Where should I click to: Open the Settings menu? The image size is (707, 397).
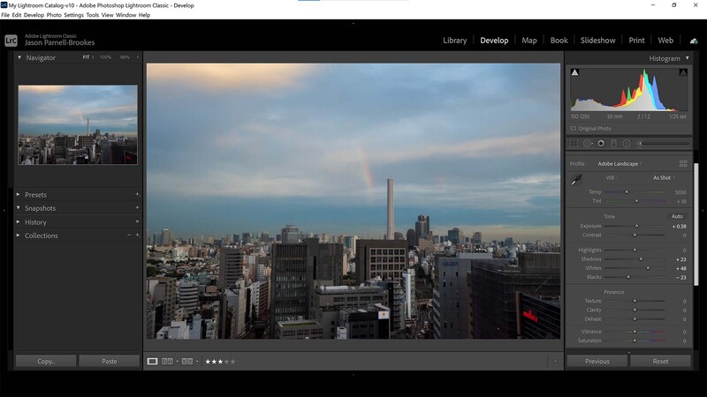pyautogui.click(x=74, y=15)
